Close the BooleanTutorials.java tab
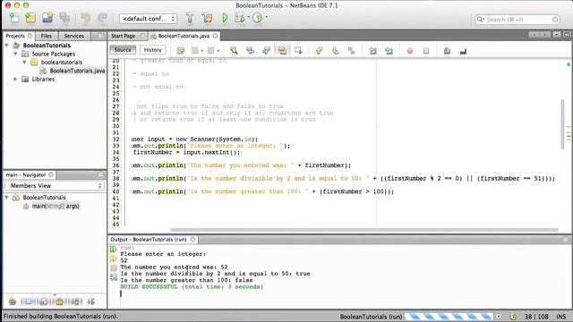Viewport: 573px width, 322px height. point(216,36)
